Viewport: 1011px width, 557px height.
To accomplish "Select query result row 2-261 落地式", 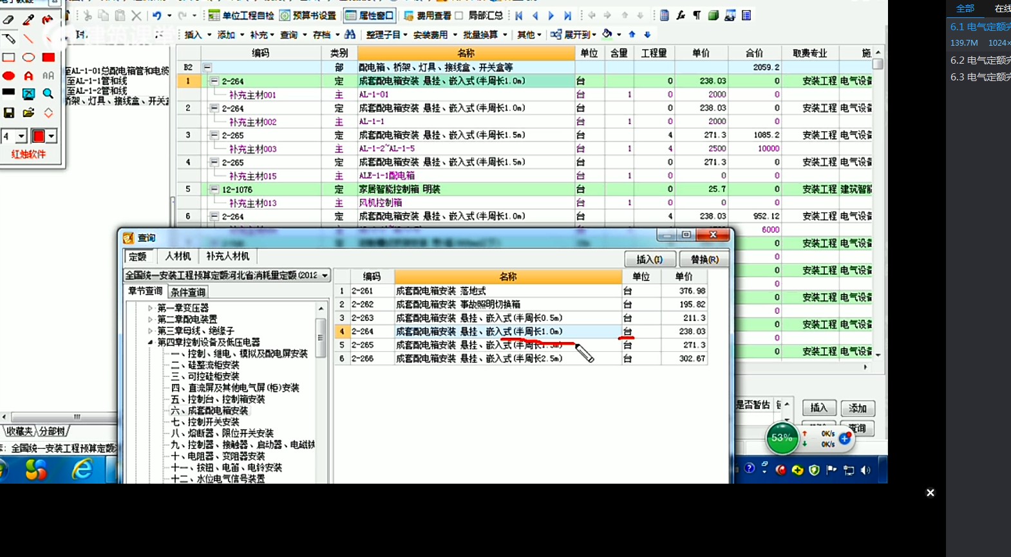I will coord(520,291).
